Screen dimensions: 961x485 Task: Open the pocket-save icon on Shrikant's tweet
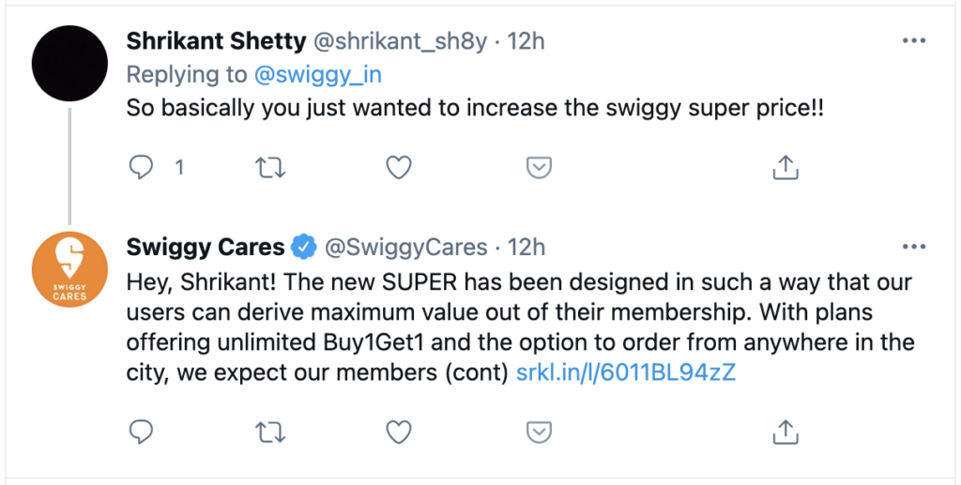click(538, 168)
